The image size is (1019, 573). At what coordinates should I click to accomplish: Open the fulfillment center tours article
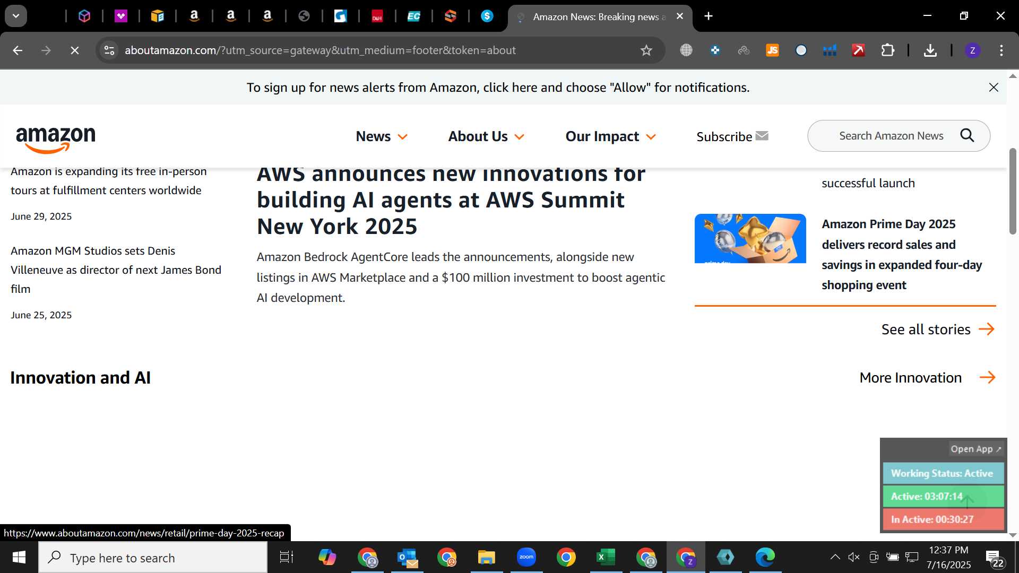[109, 181]
